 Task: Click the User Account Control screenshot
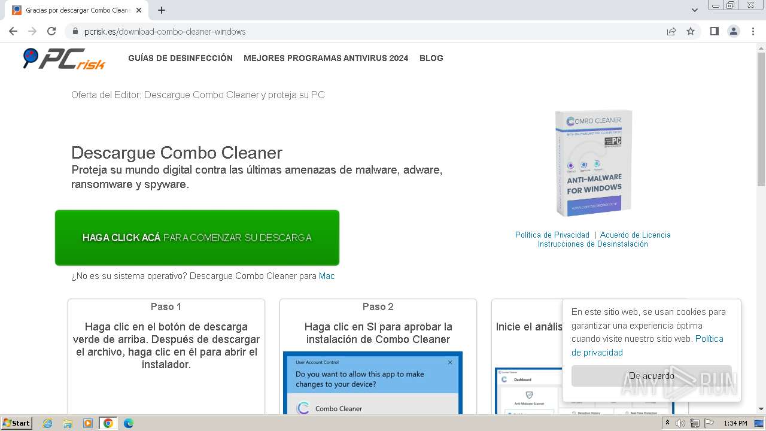coord(373,383)
